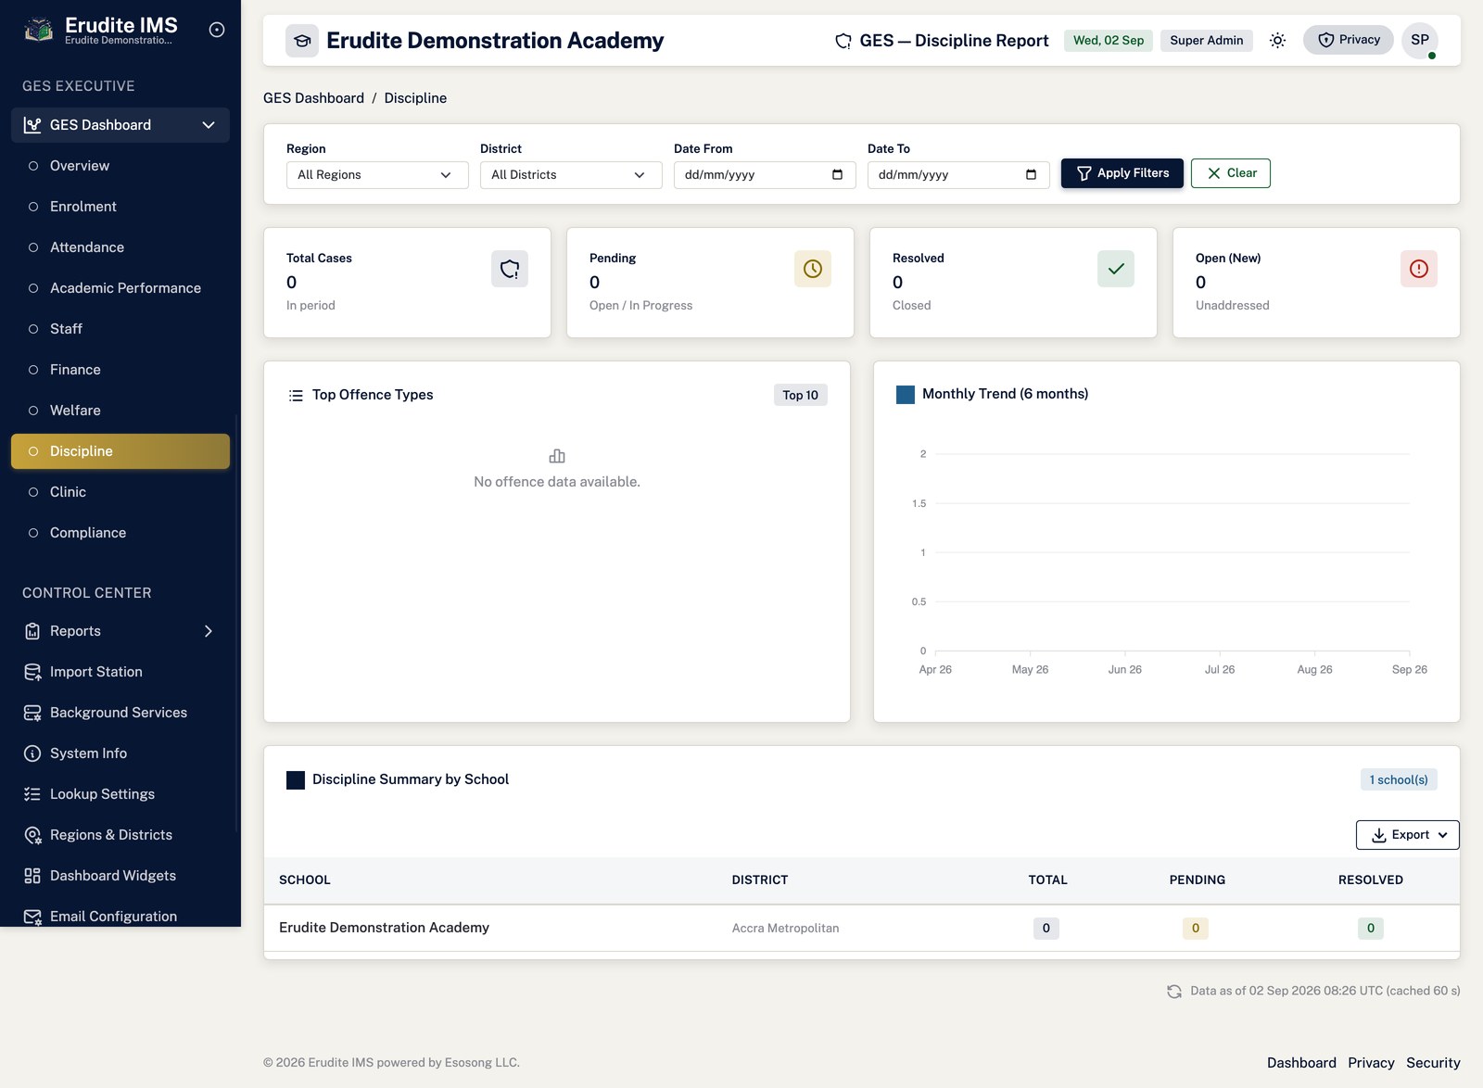Open the Finance sidebar item

(120, 370)
